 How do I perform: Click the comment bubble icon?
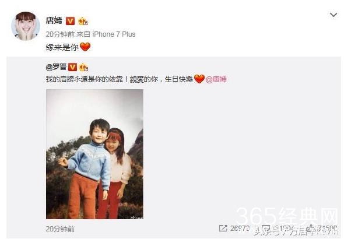(266, 229)
